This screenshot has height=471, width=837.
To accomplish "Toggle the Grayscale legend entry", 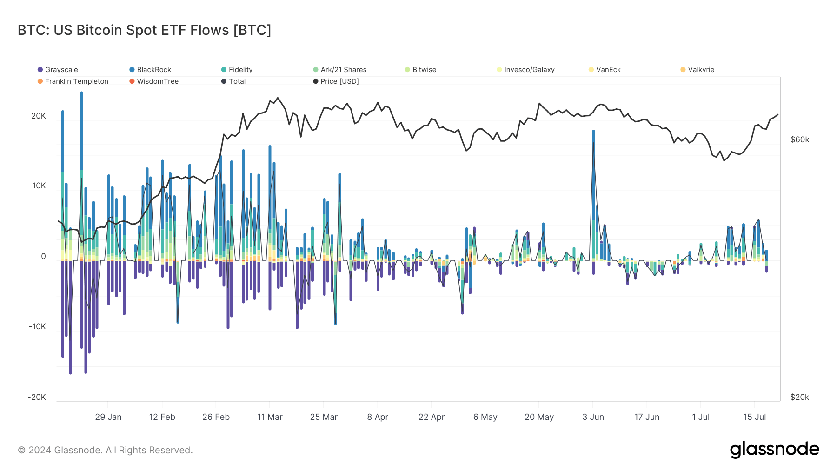I will pos(58,70).
